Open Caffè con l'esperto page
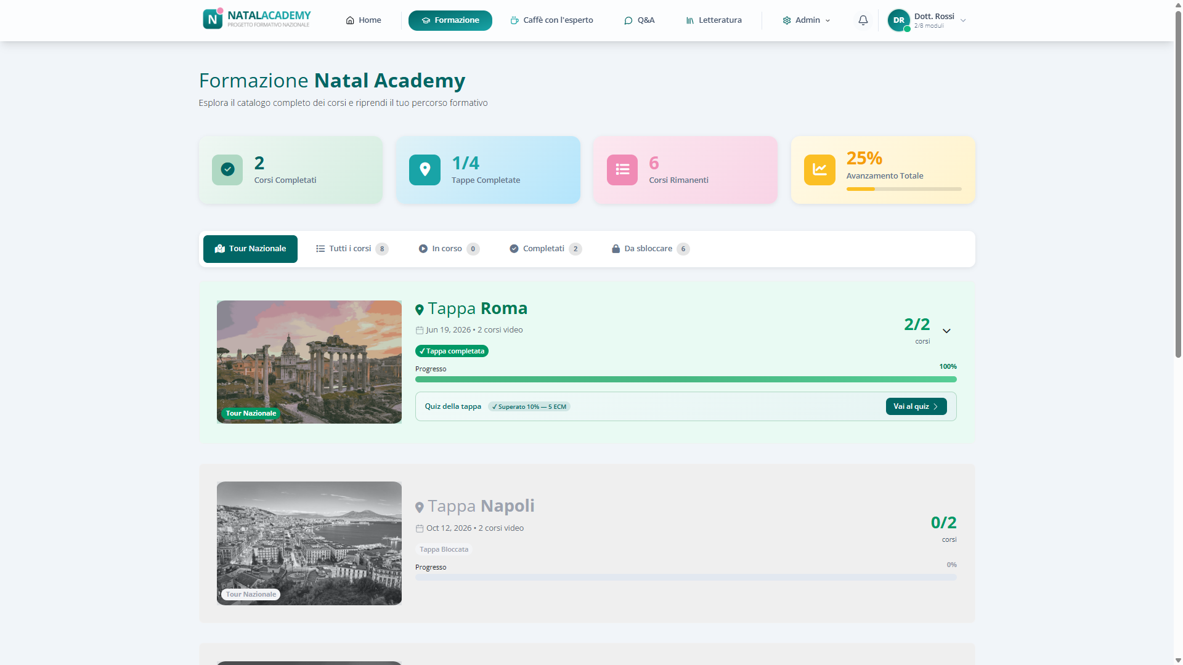 [552, 20]
